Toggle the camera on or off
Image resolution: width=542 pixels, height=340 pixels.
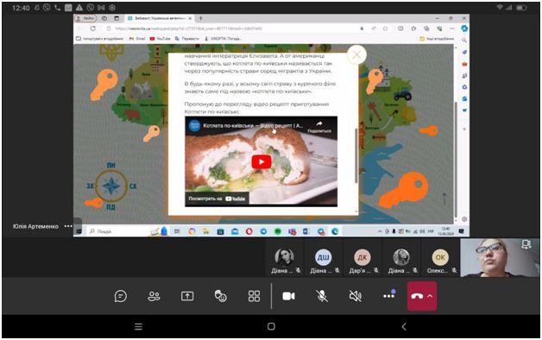[x=288, y=296]
